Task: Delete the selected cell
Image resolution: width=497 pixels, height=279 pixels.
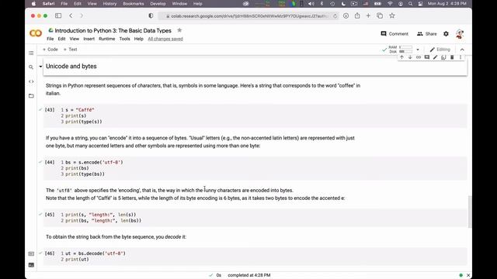Action: (452, 57)
